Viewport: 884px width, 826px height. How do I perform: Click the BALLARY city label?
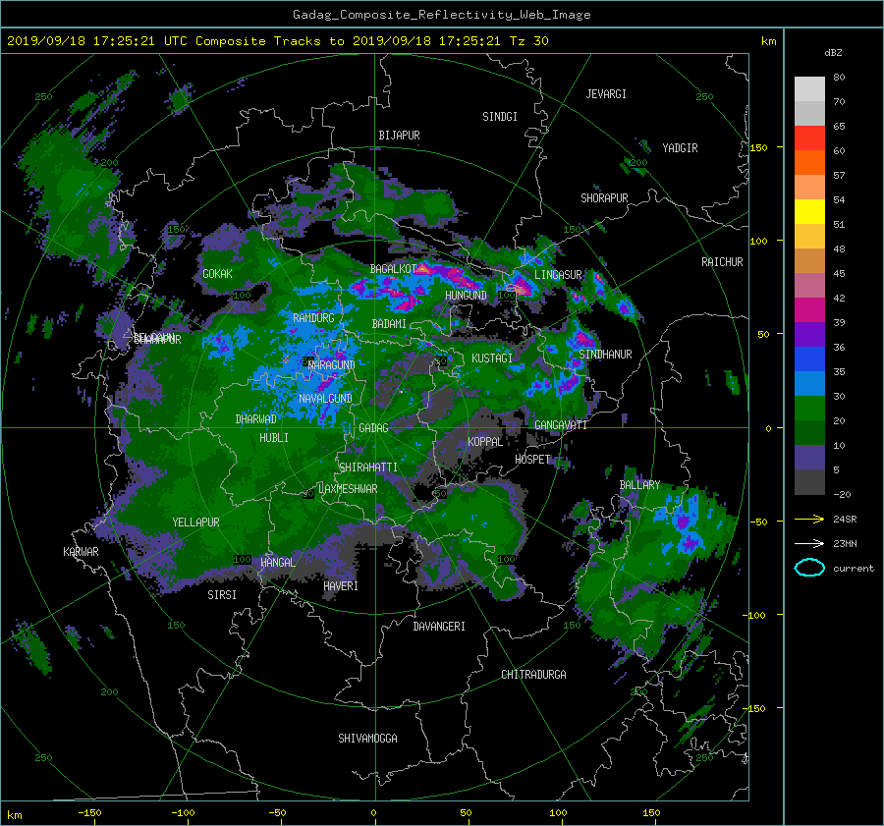tap(639, 485)
